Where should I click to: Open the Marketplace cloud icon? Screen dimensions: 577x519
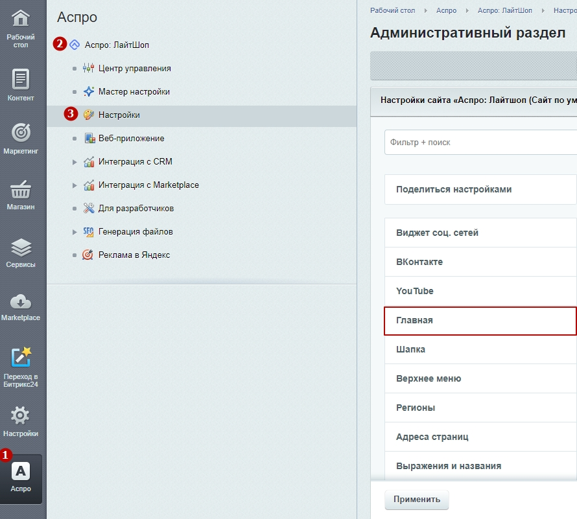tap(21, 301)
